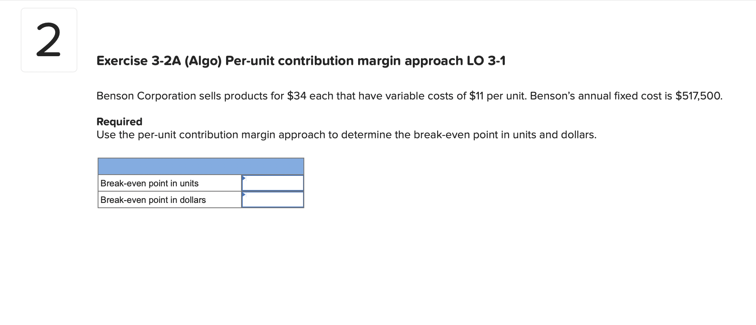Screen dimensions: 756x325
Task: Click the Break-even point in units input field
Action: click(x=272, y=183)
